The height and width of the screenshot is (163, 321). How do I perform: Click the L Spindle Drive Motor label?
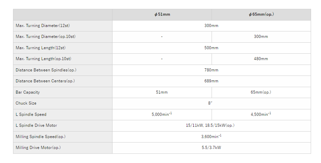point(36,125)
